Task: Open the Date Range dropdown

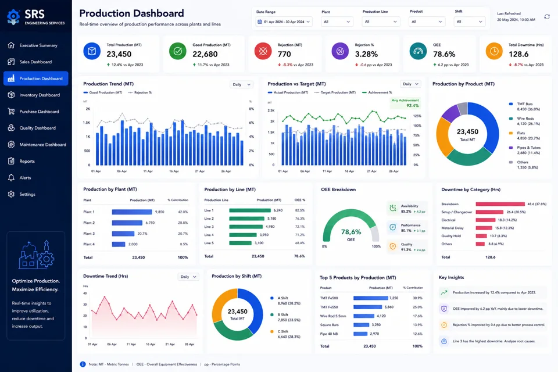Action: tap(284, 22)
